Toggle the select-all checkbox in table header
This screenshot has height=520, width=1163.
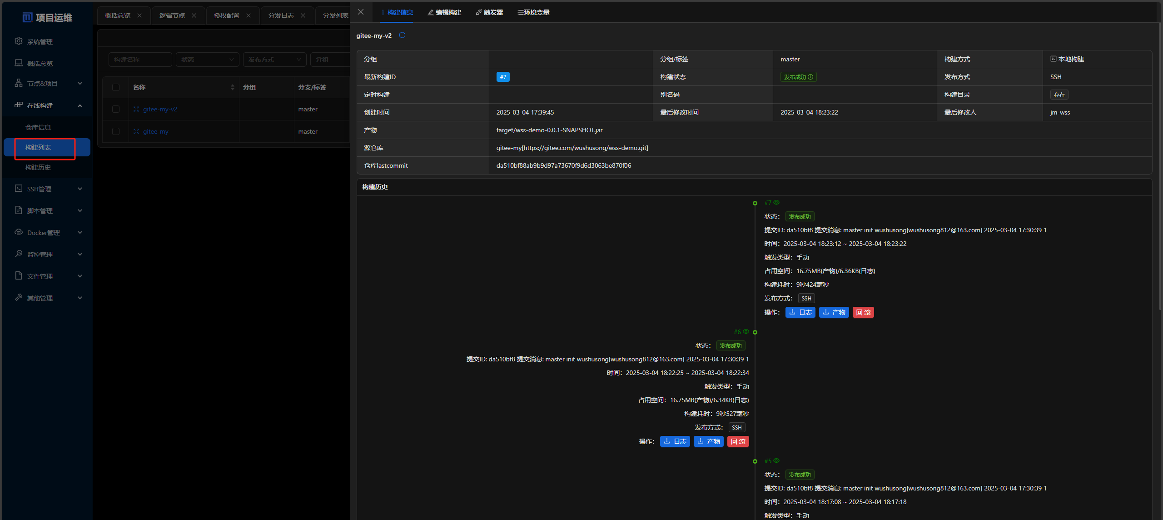pos(116,87)
